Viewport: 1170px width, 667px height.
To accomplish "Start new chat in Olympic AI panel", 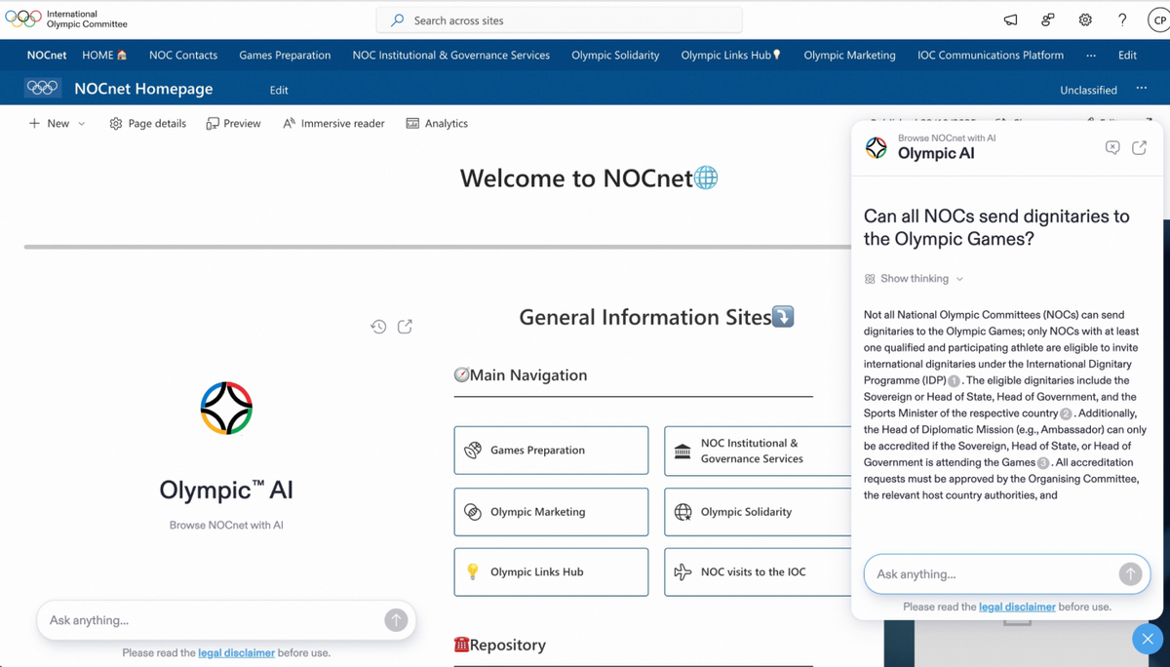I will coord(1112,147).
